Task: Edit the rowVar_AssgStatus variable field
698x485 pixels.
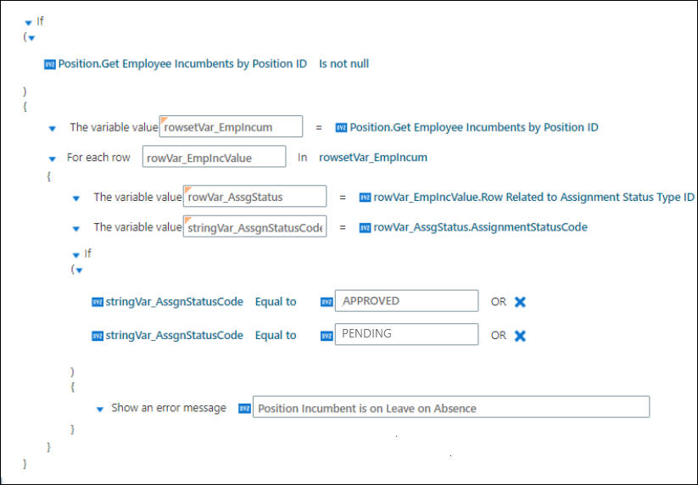Action: [x=254, y=197]
